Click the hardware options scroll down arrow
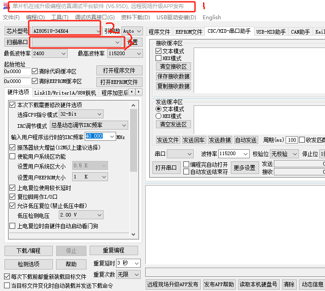This screenshot has width=325, height=291. tap(134, 235)
